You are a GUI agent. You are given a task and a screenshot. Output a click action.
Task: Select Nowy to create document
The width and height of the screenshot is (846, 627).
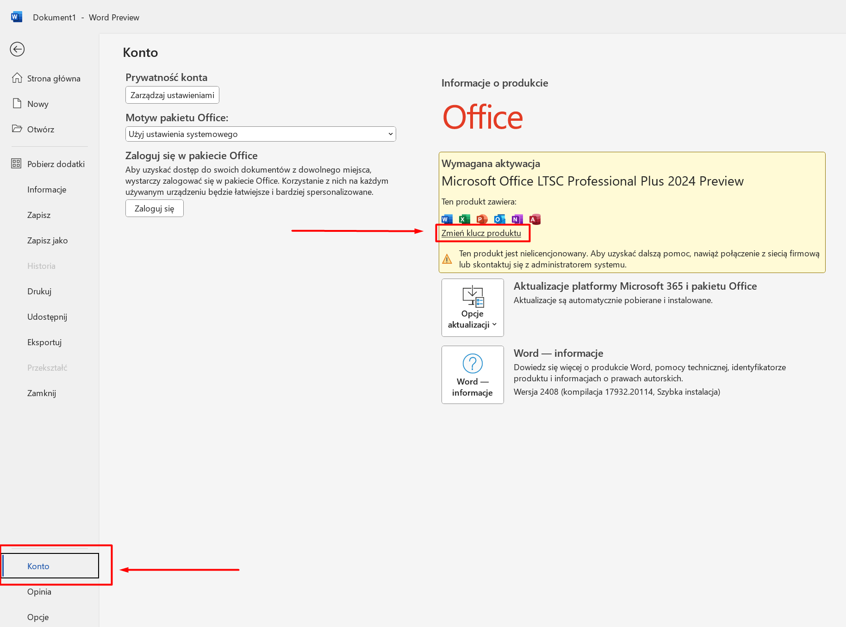pyautogui.click(x=50, y=104)
